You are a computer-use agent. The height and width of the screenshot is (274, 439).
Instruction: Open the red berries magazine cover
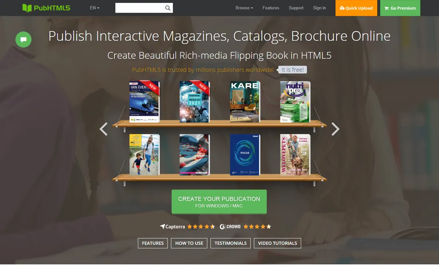click(195, 155)
